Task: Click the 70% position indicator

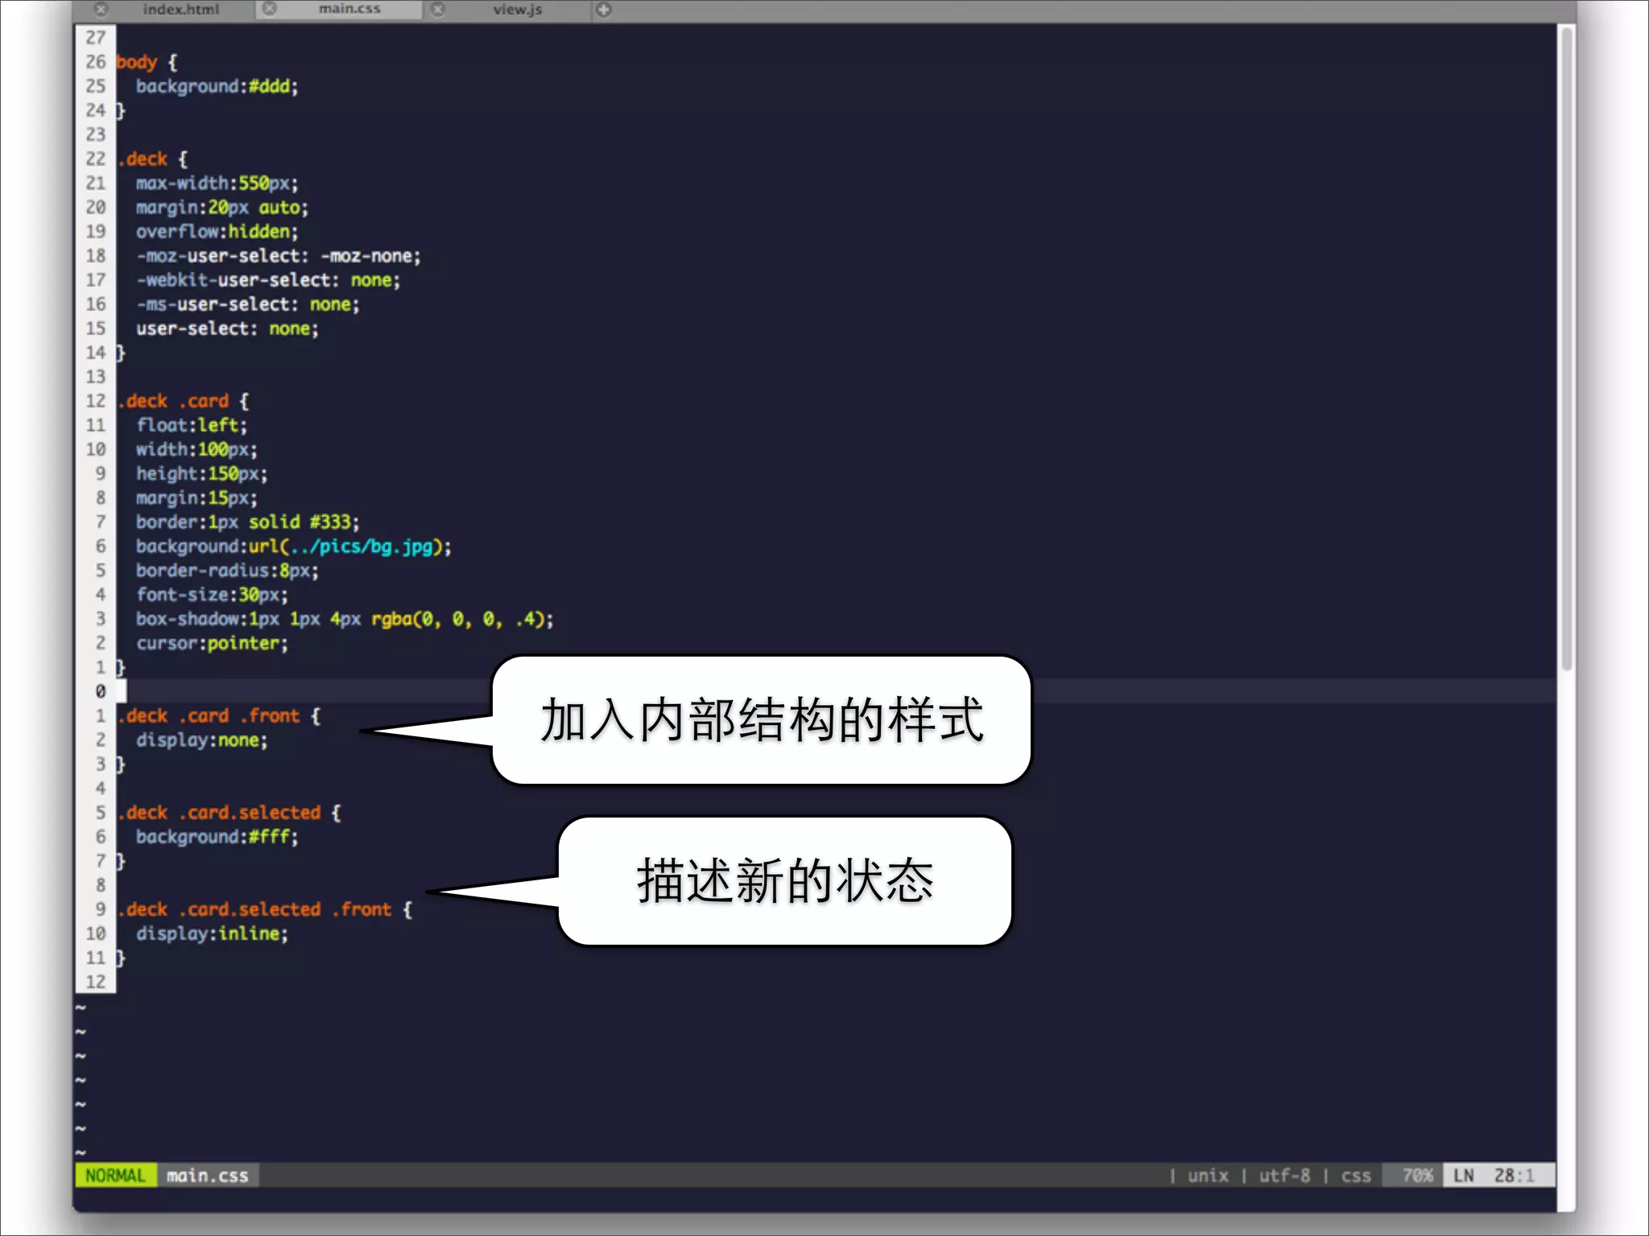Action: click(1417, 1176)
